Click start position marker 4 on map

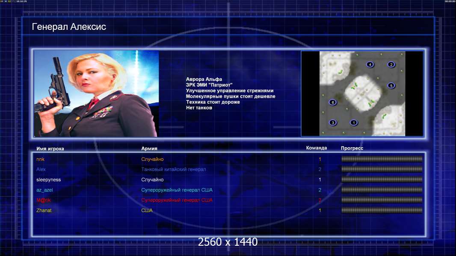point(370,64)
